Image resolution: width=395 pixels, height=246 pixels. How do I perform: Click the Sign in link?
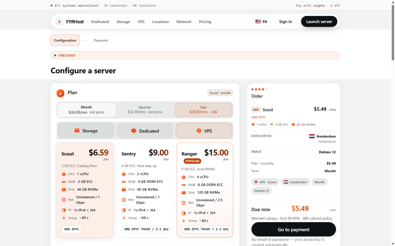pyautogui.click(x=285, y=22)
